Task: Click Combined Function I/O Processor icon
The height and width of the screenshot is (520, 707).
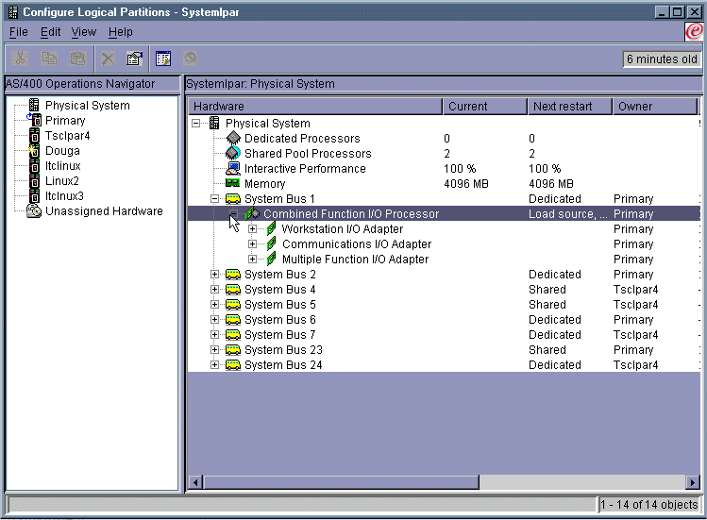Action: coord(253,214)
